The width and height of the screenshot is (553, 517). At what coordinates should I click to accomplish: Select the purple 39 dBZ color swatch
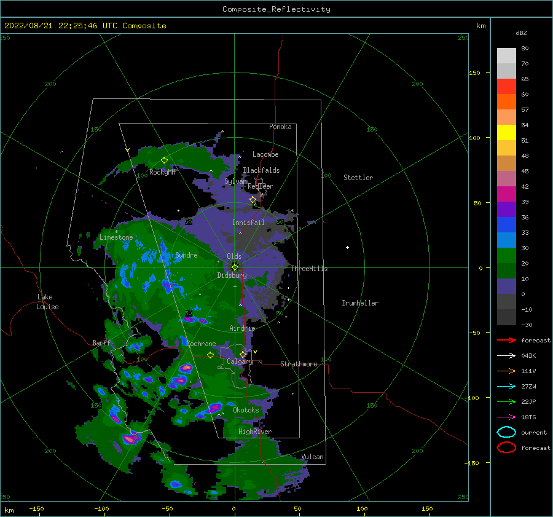(x=506, y=194)
